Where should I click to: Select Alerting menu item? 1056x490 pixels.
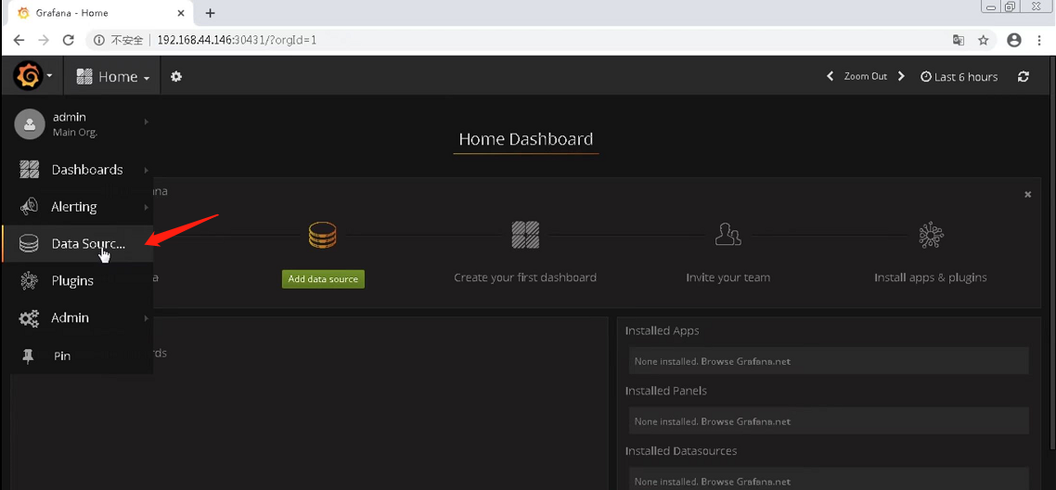pyautogui.click(x=77, y=207)
